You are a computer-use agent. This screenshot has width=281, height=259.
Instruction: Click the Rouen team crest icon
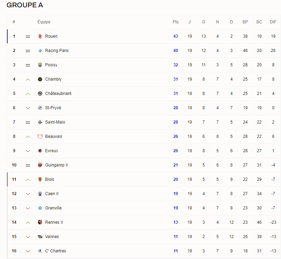click(40, 36)
